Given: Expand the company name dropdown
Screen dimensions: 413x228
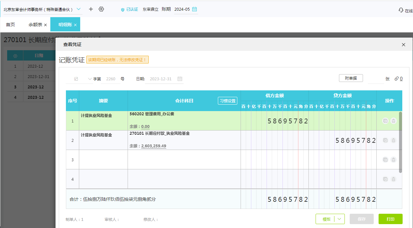Looking at the screenshot, I should (78, 9).
